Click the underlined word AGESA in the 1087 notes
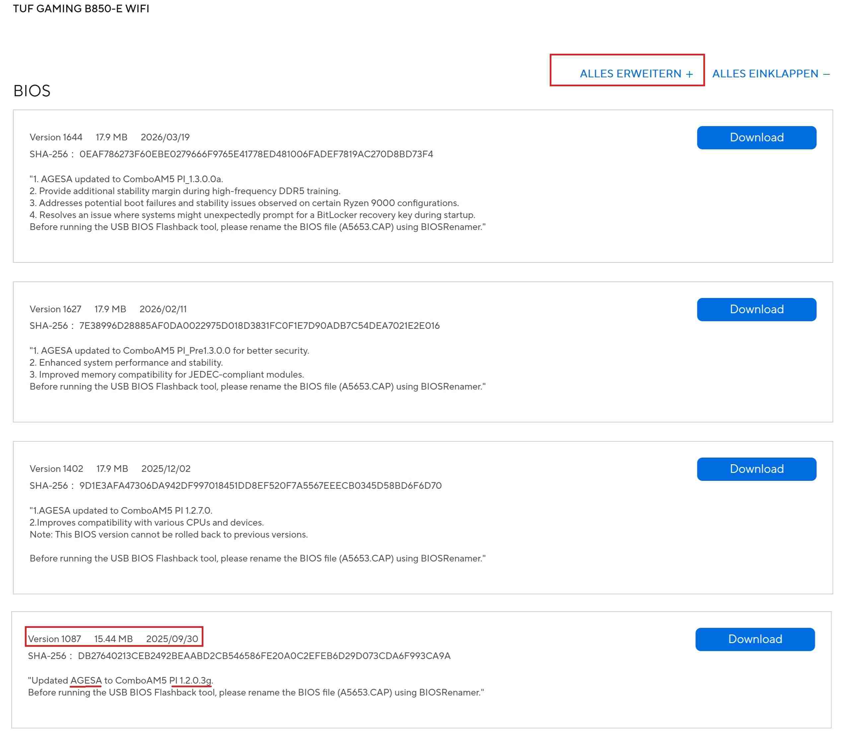Viewport: 848px width, 740px height. click(86, 680)
